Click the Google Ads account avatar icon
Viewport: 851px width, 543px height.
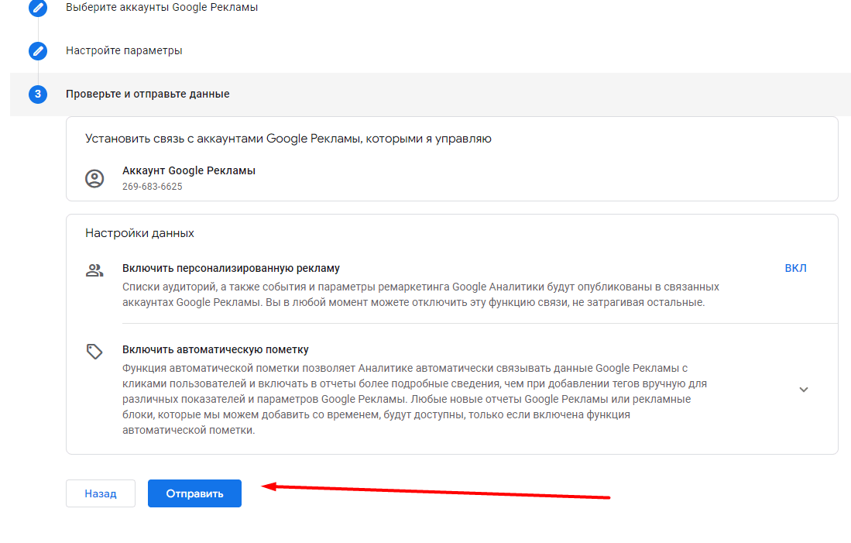click(x=94, y=178)
